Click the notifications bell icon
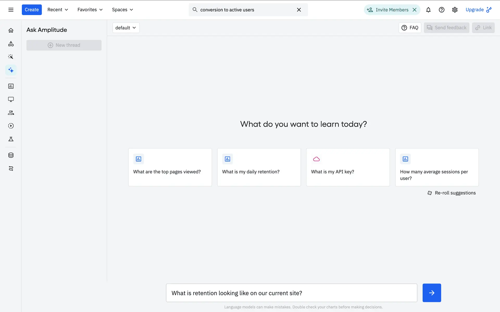 coord(428,10)
